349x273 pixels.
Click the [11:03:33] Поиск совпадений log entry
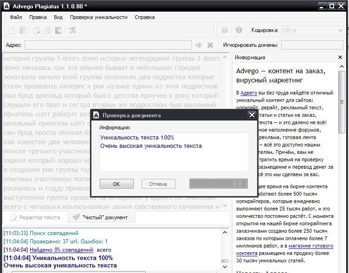(41, 233)
